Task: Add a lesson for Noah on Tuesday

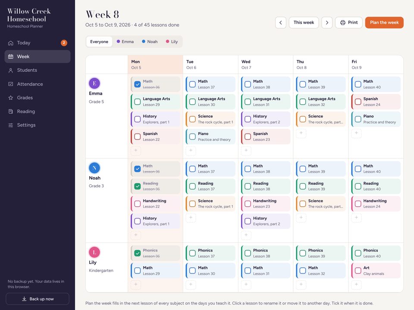Action: [191, 217]
